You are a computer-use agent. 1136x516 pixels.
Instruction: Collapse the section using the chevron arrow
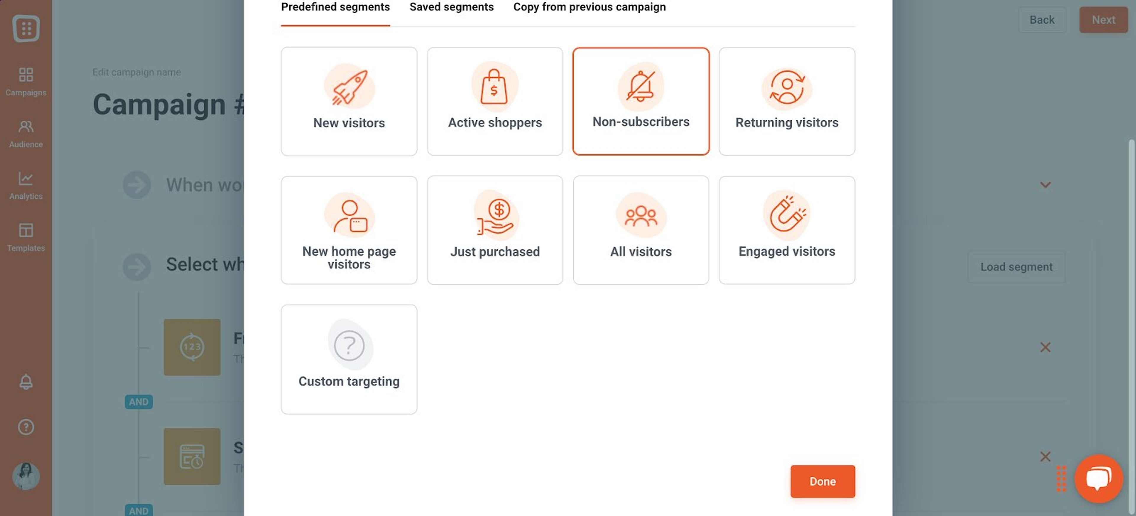1045,185
